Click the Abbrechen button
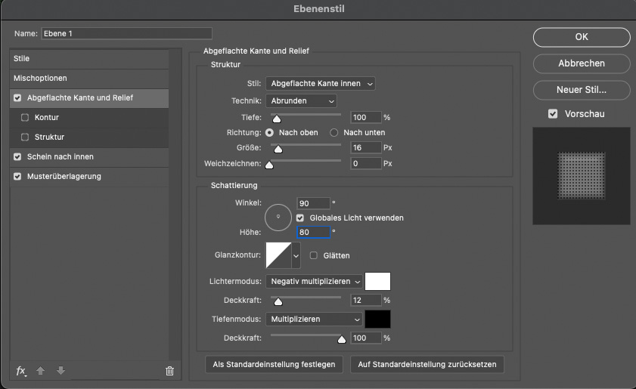The height and width of the screenshot is (389, 636). [582, 63]
